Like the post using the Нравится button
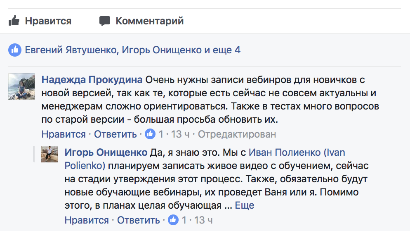 (40, 21)
